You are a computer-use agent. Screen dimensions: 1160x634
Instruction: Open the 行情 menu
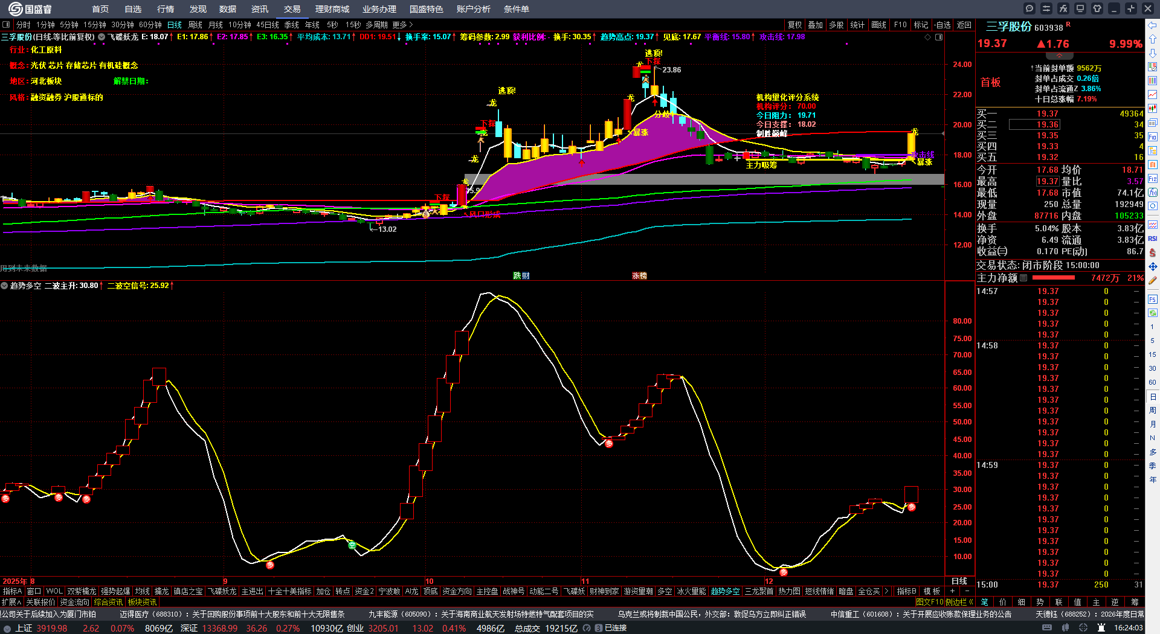click(166, 9)
